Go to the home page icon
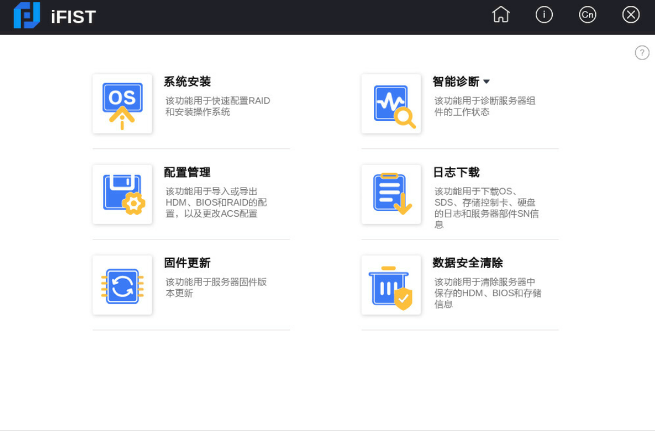 (501, 15)
